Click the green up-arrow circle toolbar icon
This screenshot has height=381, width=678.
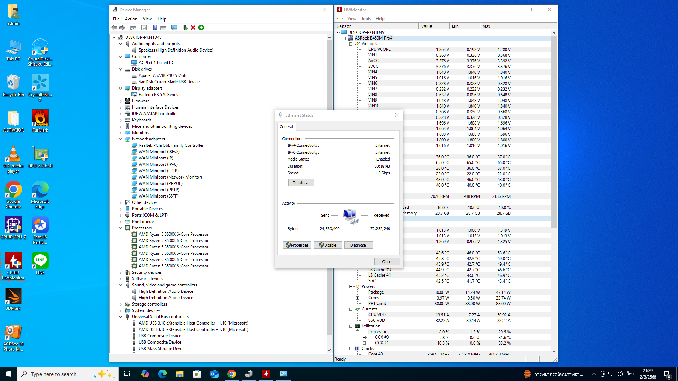tap(201, 28)
